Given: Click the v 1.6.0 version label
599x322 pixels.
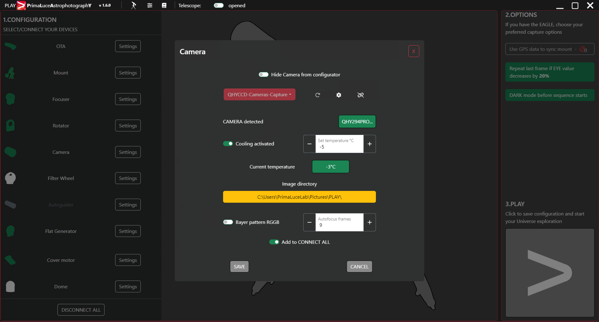Looking at the screenshot, I should [105, 6].
